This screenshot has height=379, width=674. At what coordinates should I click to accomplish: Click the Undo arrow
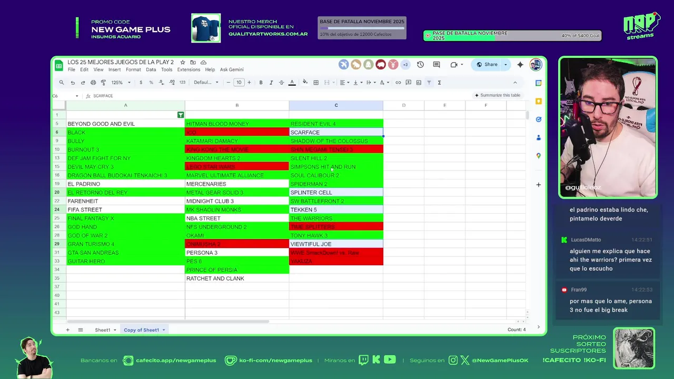pos(73,82)
